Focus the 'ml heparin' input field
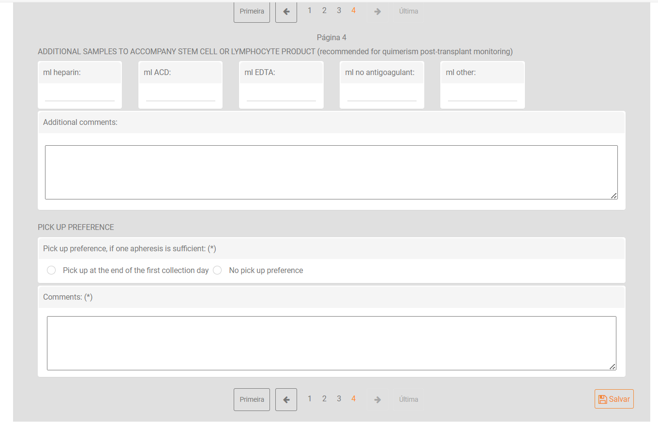Viewport: 658px width, 426px height. 80,95
